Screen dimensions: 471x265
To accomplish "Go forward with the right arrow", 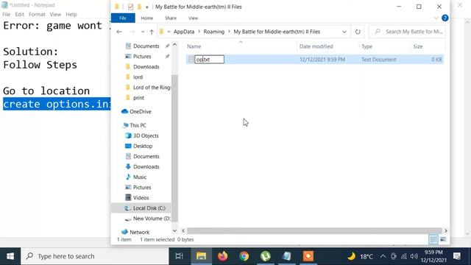I will click(x=132, y=32).
